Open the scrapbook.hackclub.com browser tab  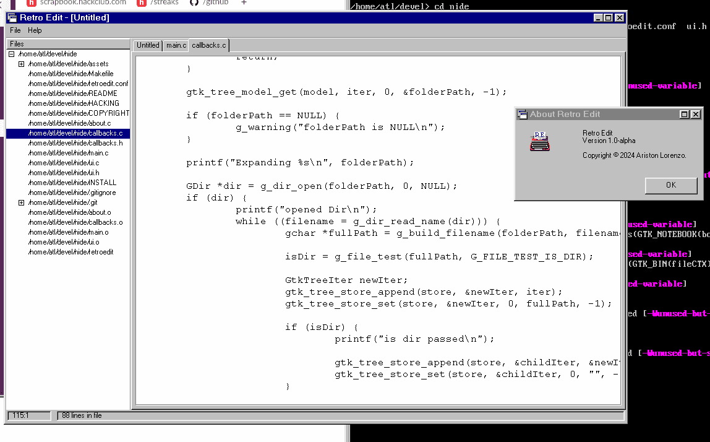(77, 2)
